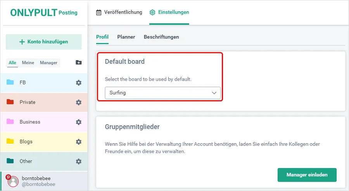Screen dimensions: 349x191
Task: Click the borntobebee profile avatar
Action: (13, 181)
